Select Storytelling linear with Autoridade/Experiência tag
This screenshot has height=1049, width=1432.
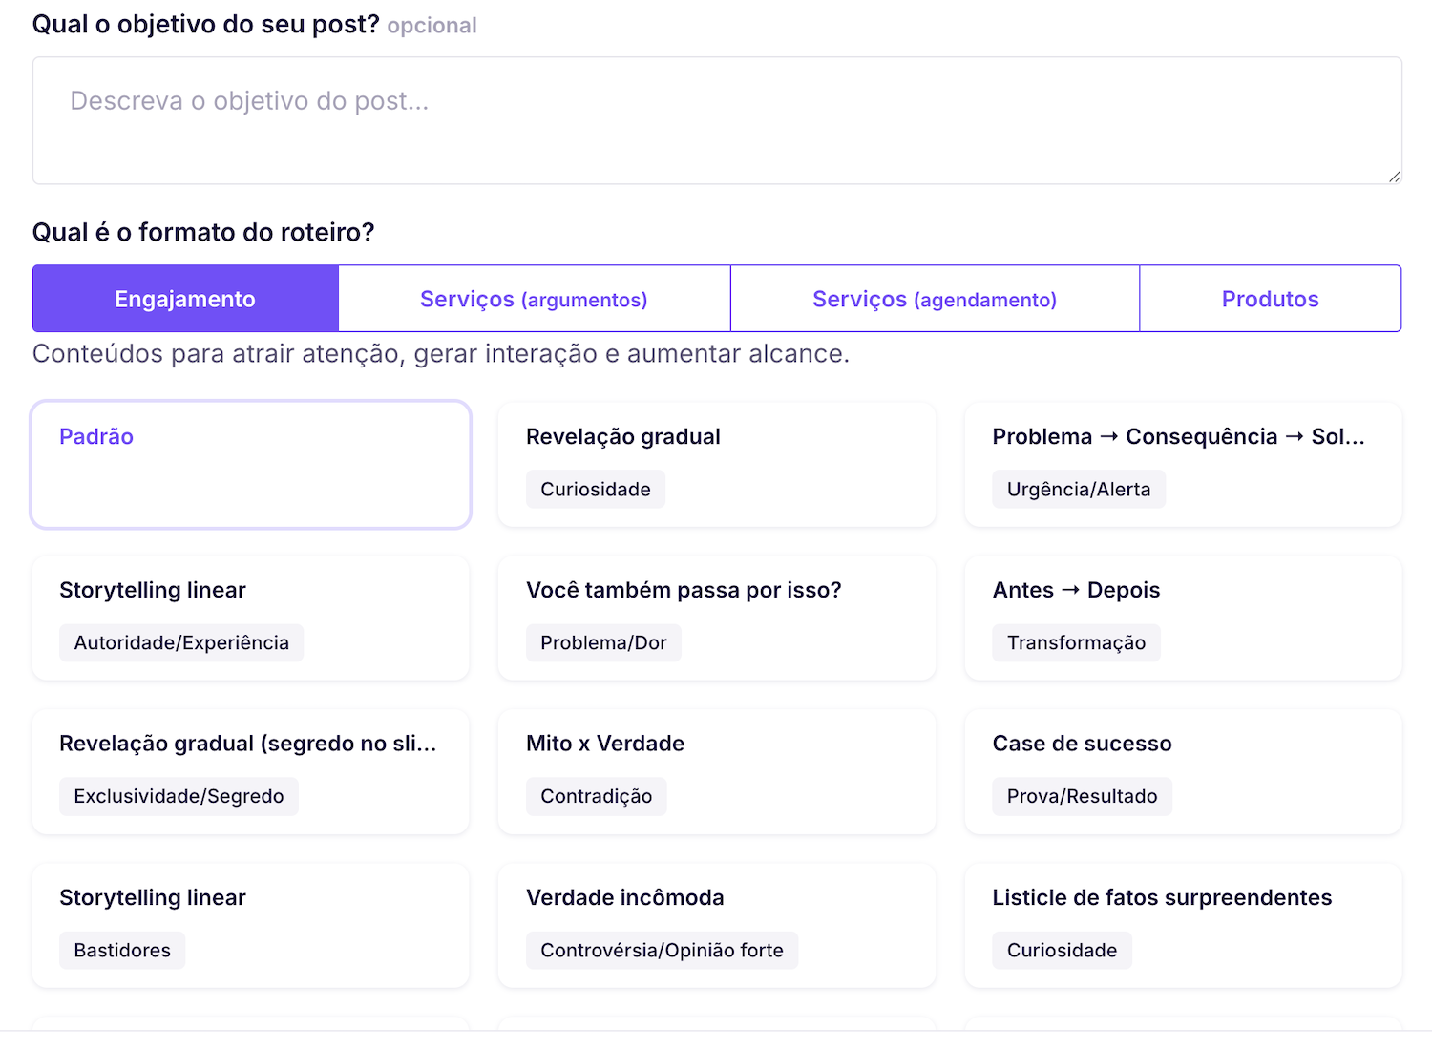(x=250, y=618)
